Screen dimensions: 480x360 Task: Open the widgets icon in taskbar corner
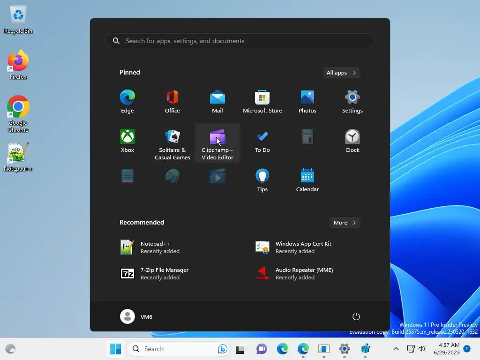[11, 349]
